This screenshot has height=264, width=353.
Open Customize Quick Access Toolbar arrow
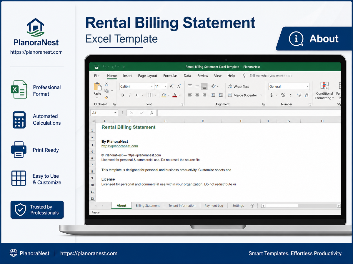click(x=124, y=67)
